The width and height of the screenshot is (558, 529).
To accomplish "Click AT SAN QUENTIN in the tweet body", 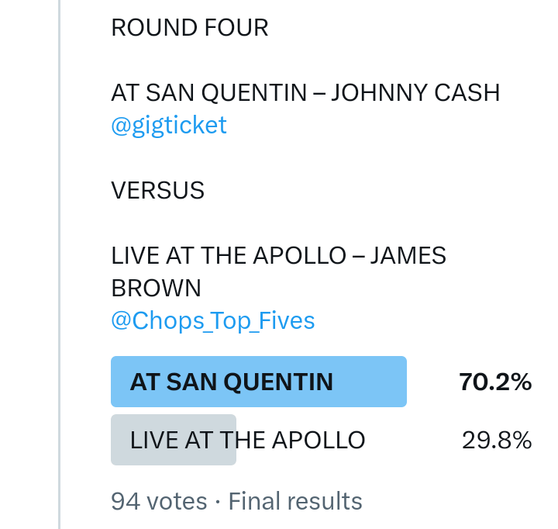I will [215, 93].
